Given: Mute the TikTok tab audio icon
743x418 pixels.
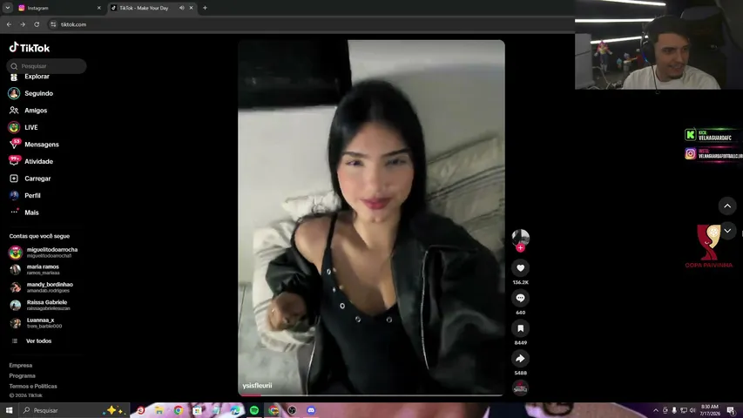Looking at the screenshot, I should tap(181, 8).
